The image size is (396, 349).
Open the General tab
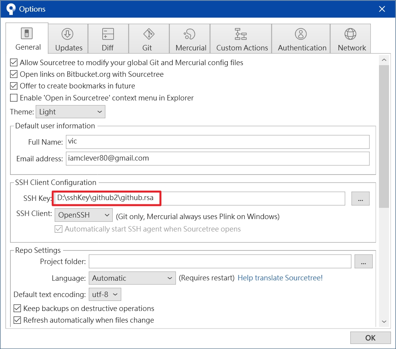coord(27,38)
